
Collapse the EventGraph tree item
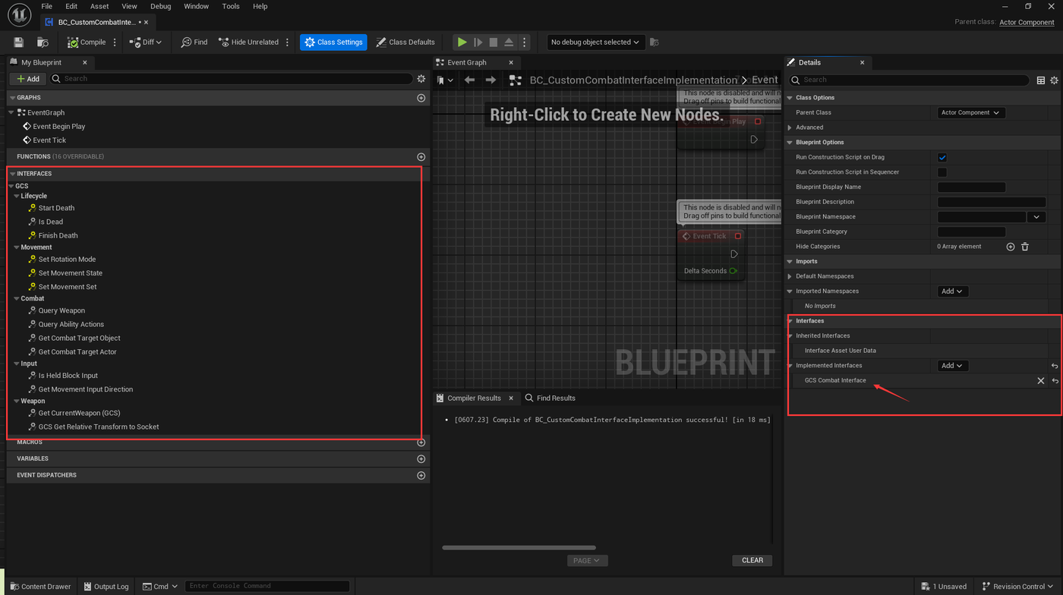click(11, 112)
